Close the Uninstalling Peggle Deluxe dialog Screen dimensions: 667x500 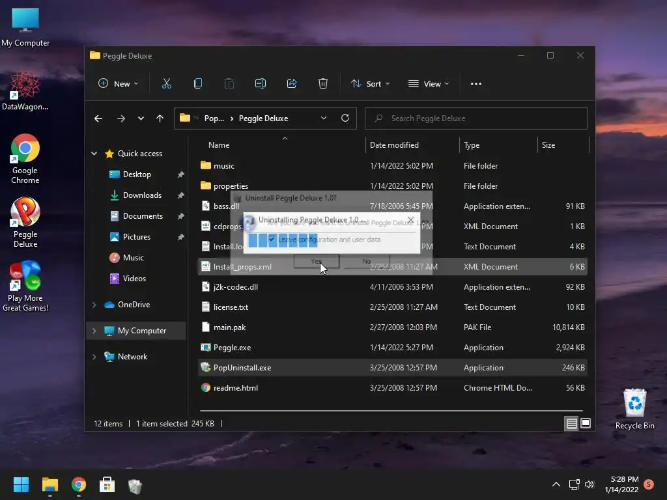410,220
